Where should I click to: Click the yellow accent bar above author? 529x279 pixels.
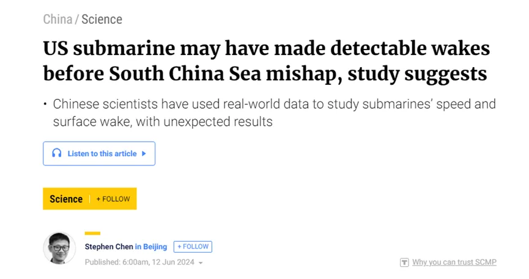tap(92, 233)
